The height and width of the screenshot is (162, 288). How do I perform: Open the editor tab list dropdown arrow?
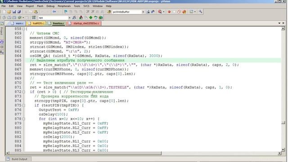[x=279, y=23]
